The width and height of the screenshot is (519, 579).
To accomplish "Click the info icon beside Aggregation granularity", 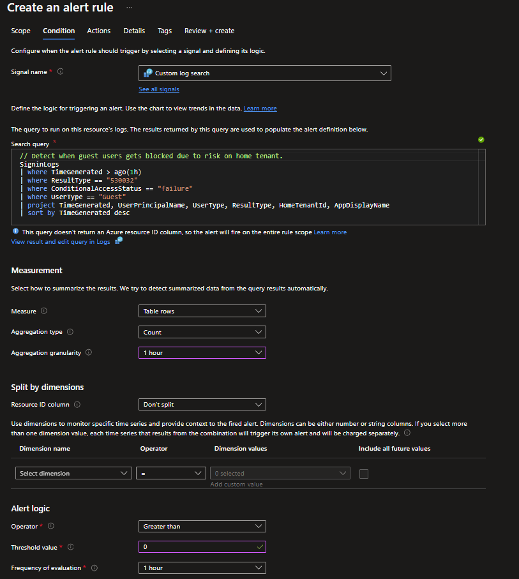I will click(89, 352).
